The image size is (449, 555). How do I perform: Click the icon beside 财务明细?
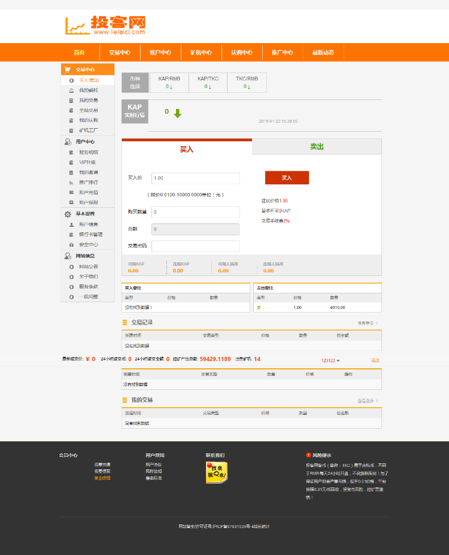71,153
